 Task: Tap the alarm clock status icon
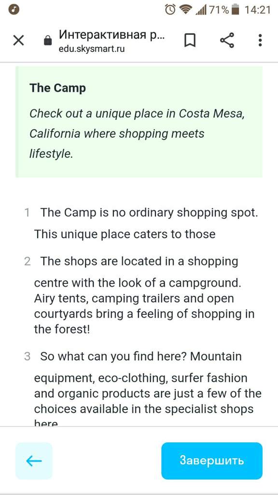coord(170,10)
